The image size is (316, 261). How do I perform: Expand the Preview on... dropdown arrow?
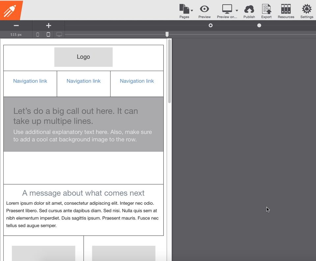click(x=237, y=11)
